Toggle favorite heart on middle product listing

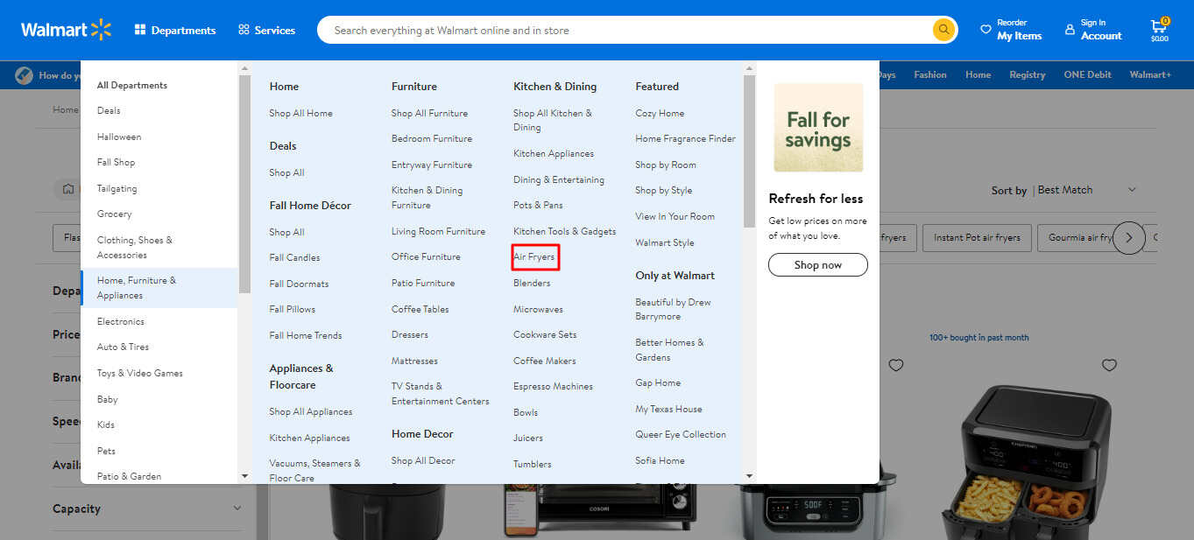click(895, 365)
